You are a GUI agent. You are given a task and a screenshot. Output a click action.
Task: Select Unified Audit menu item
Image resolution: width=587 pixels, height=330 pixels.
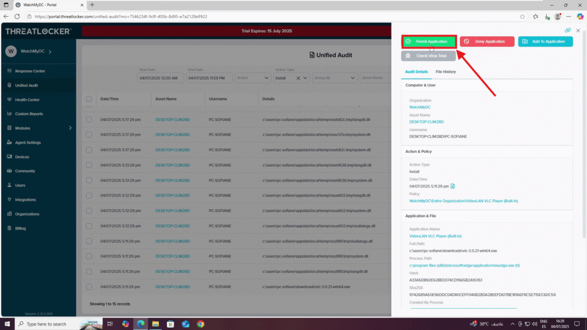tap(26, 85)
